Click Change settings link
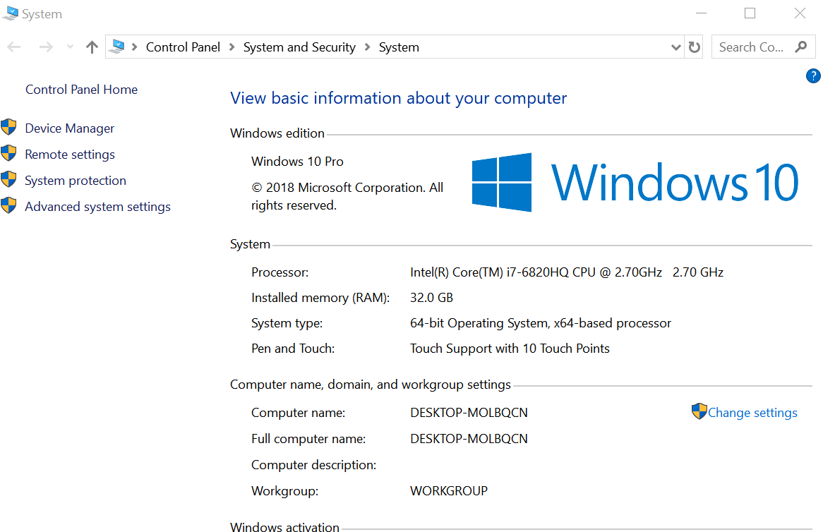823x532 pixels. click(752, 413)
